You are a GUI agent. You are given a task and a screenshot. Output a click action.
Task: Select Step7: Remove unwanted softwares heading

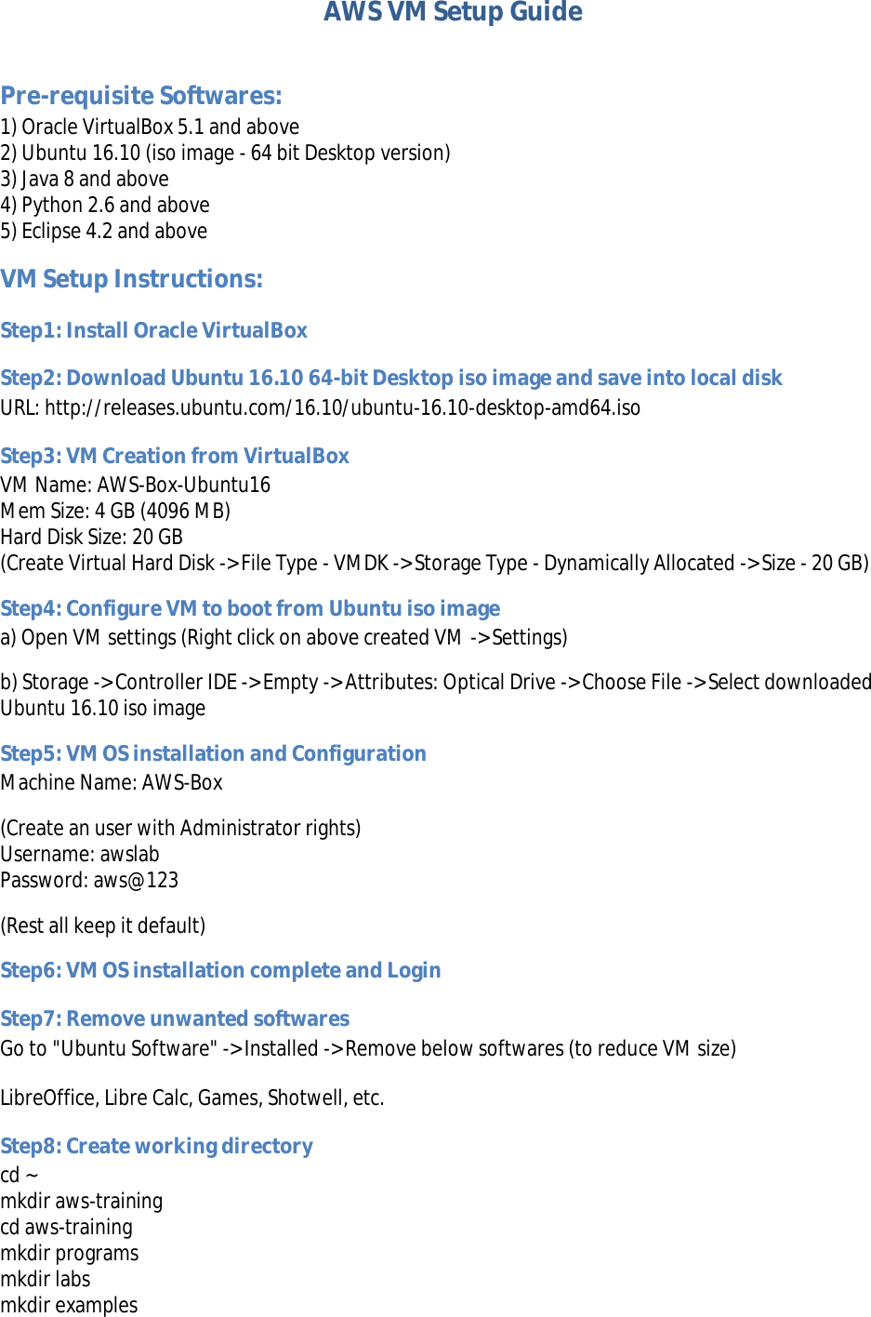(x=175, y=1018)
